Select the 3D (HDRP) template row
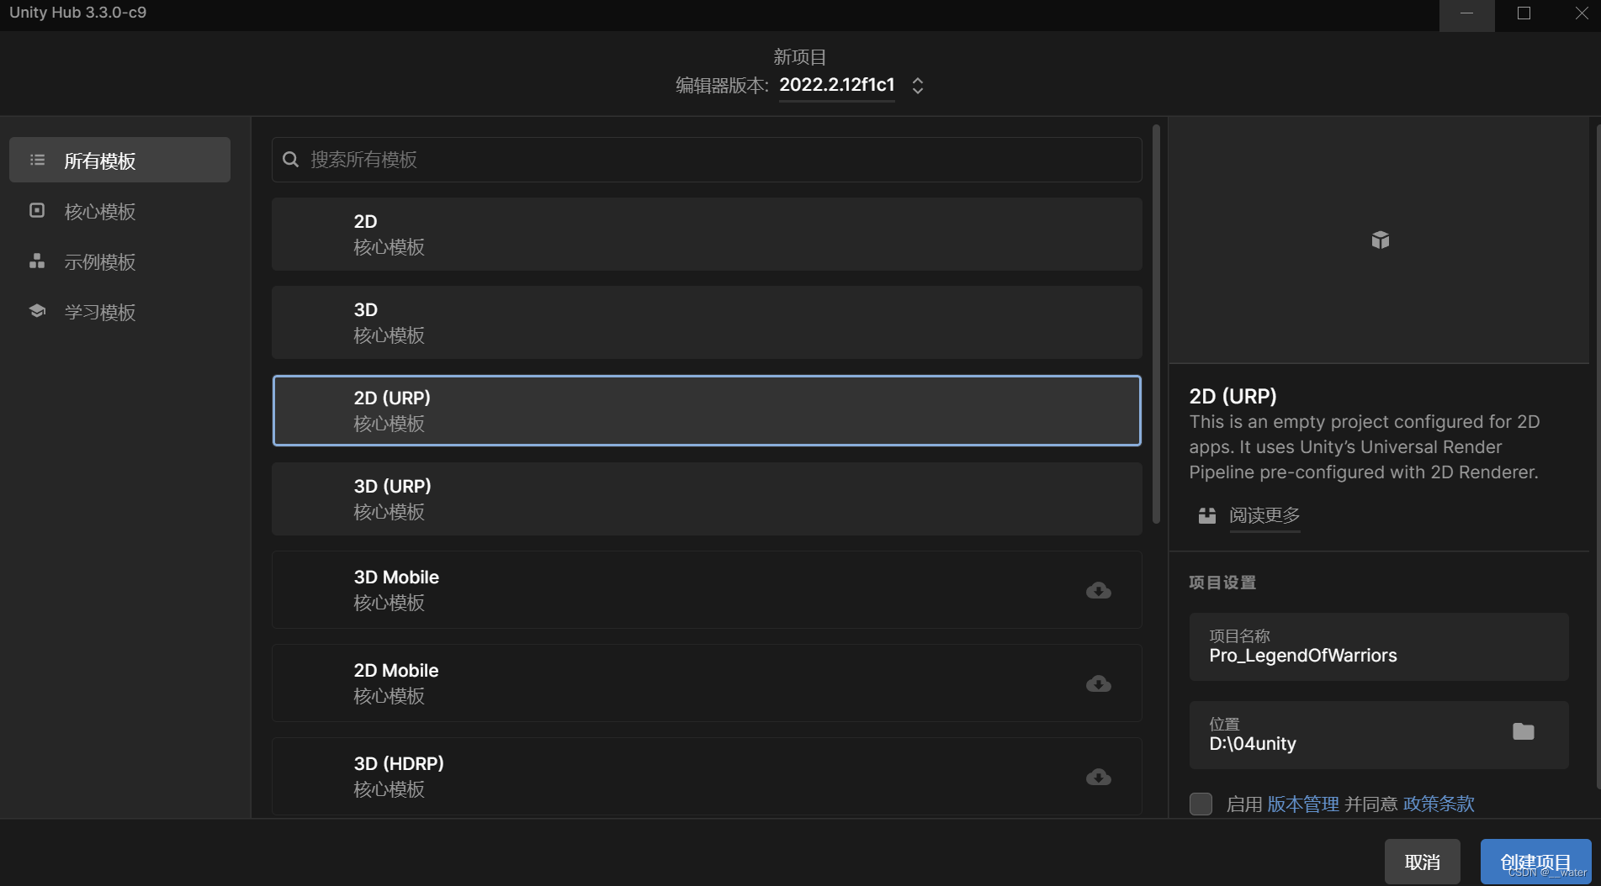The height and width of the screenshot is (886, 1601). [707, 776]
